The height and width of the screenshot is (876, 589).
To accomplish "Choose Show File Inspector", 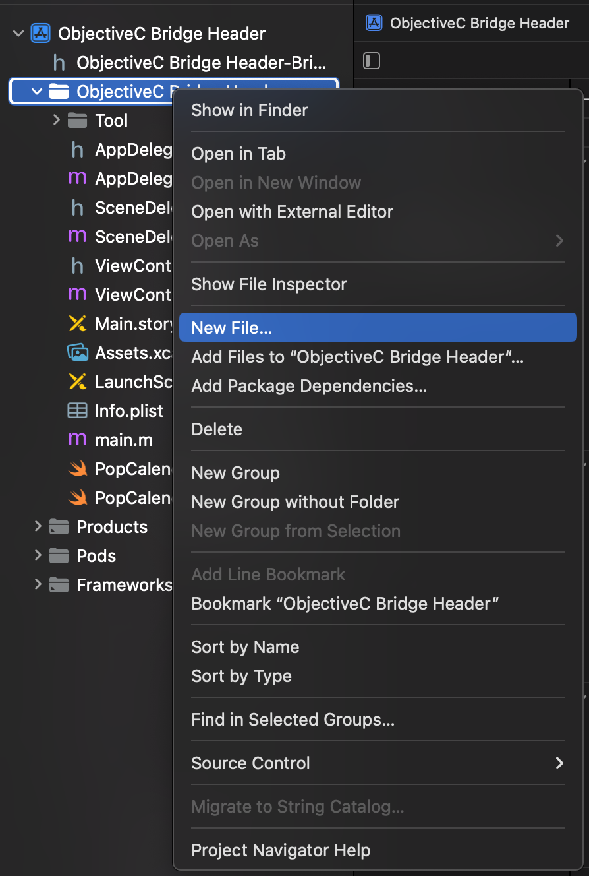I will [378, 284].
